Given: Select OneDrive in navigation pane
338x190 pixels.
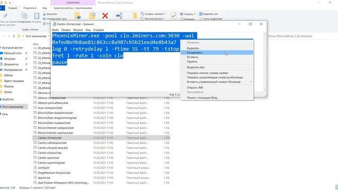Looking at the screenshot, I should tap(8, 99).
